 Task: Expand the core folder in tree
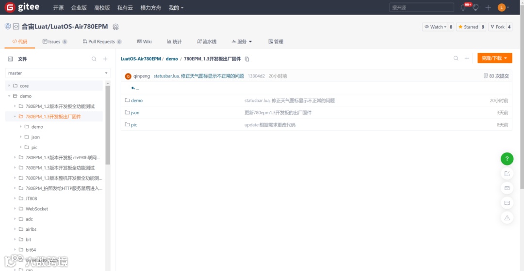9,86
